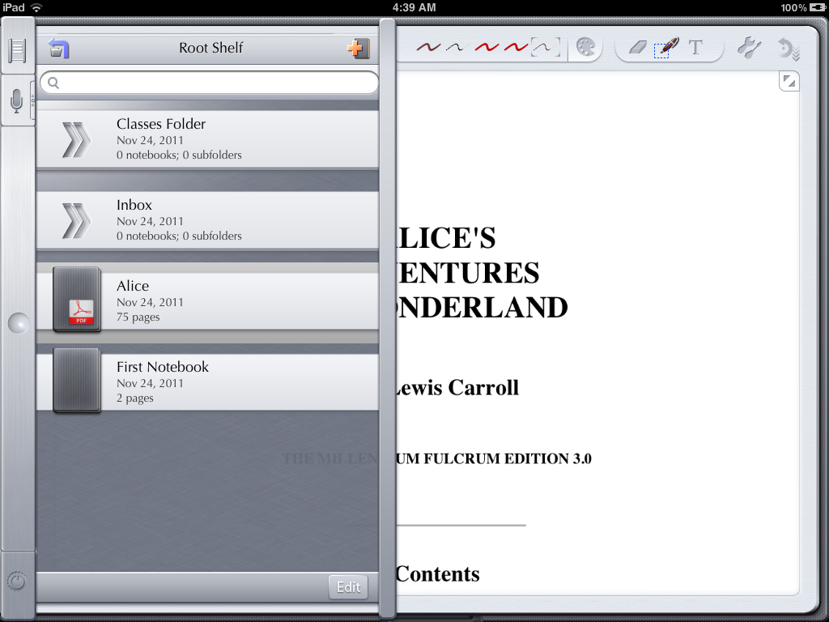829x622 pixels.
Task: Tap the 4:39 AM clock
Action: [414, 7]
